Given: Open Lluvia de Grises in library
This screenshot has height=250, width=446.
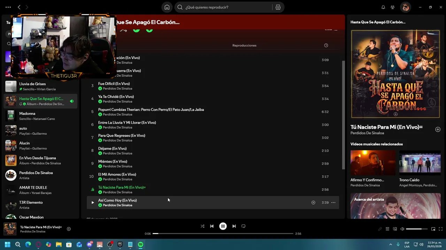Looking at the screenshot, I should click(40, 86).
